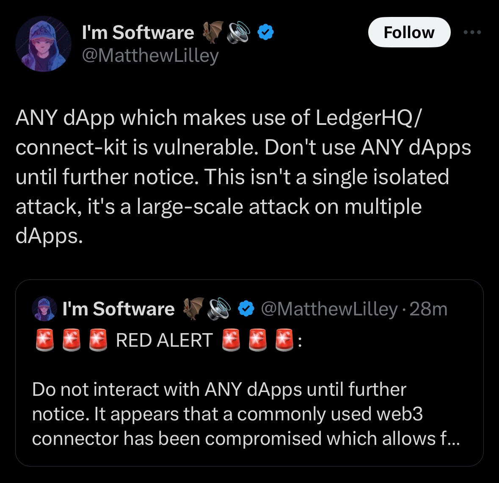The height and width of the screenshot is (483, 499).
Task: Click the verified badge in the quoted tweet header
Action: click(x=246, y=309)
